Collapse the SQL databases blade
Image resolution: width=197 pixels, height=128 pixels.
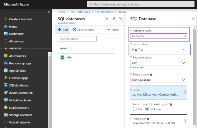pyautogui.click(x=107, y=19)
